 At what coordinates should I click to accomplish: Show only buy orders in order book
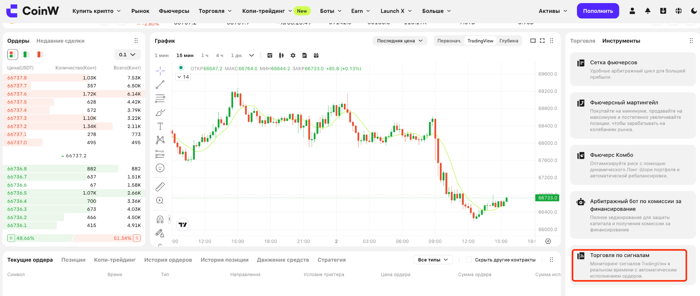click(26, 55)
